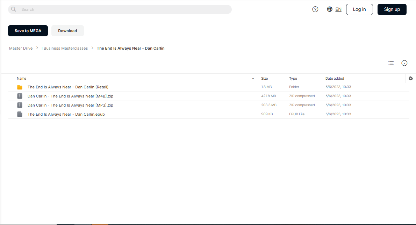The width and height of the screenshot is (416, 225).
Task: Sort by Type column header
Action: pos(293,79)
